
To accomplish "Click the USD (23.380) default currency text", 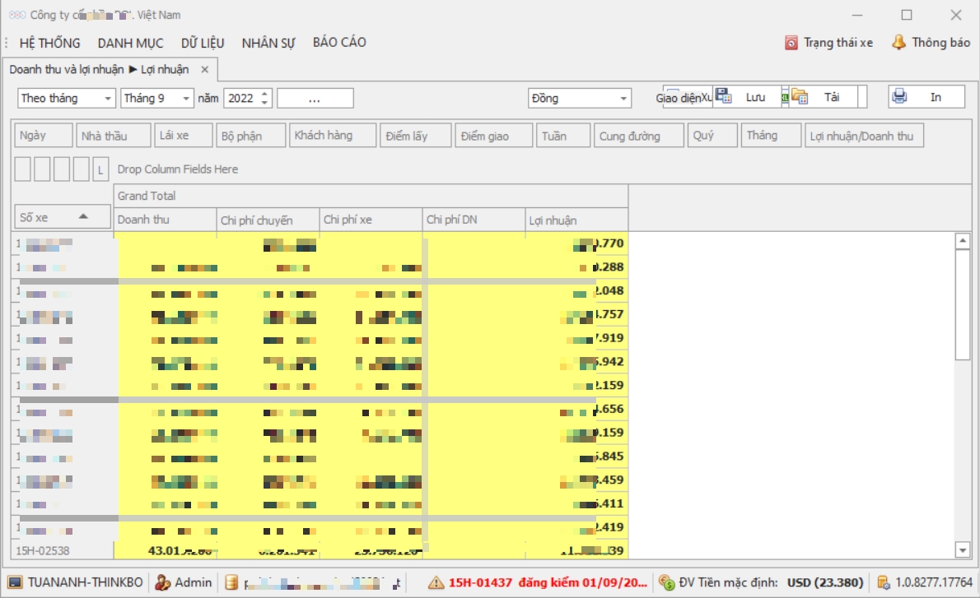I will pyautogui.click(x=825, y=582).
